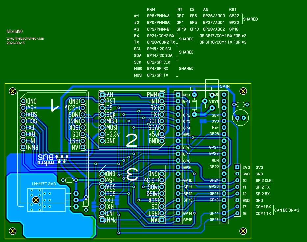
Task: Click the bottom-left mounting hole
Action: coord(13,231)
